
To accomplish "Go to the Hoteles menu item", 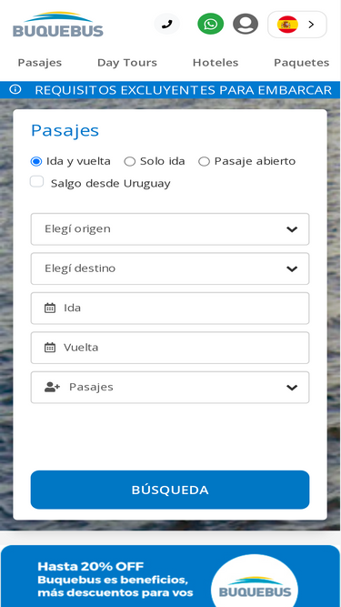I will 216,63.
